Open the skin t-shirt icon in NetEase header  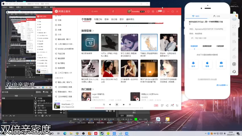pos(149,11)
